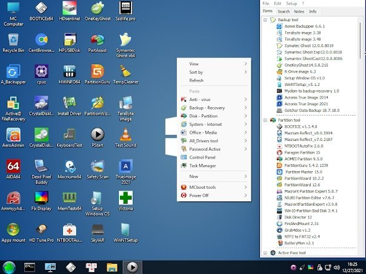
Task: Open KeyboardTest desktop icon
Action: (x=69, y=138)
